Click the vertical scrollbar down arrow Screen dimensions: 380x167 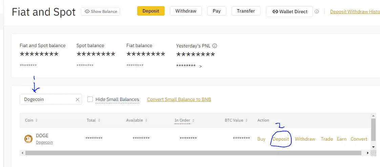pyautogui.click(x=374, y=147)
